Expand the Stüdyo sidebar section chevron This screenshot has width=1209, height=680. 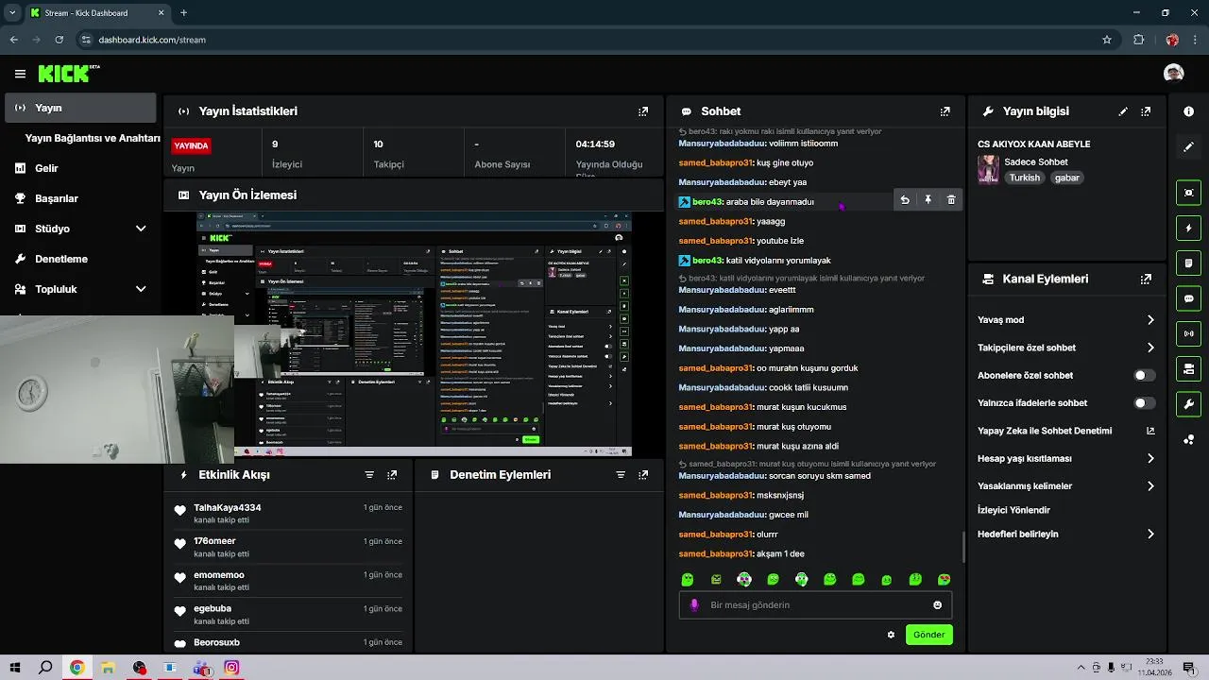[x=141, y=229]
